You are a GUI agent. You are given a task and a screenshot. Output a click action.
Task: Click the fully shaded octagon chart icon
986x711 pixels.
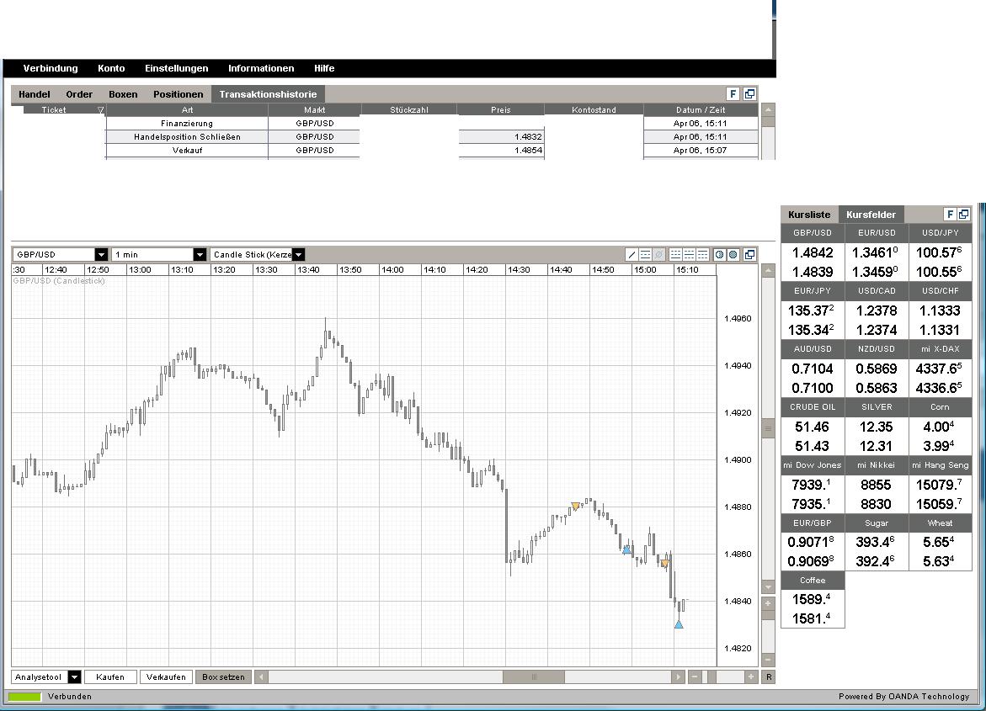point(733,255)
